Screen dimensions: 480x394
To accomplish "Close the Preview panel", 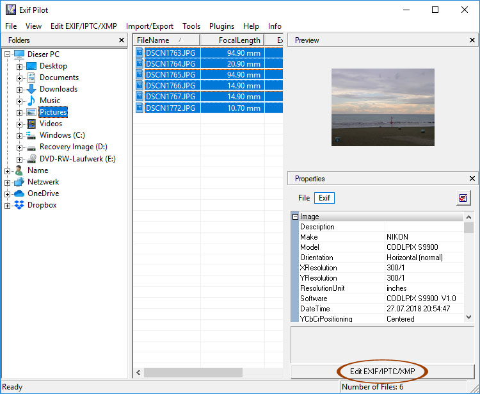I will tap(472, 40).
